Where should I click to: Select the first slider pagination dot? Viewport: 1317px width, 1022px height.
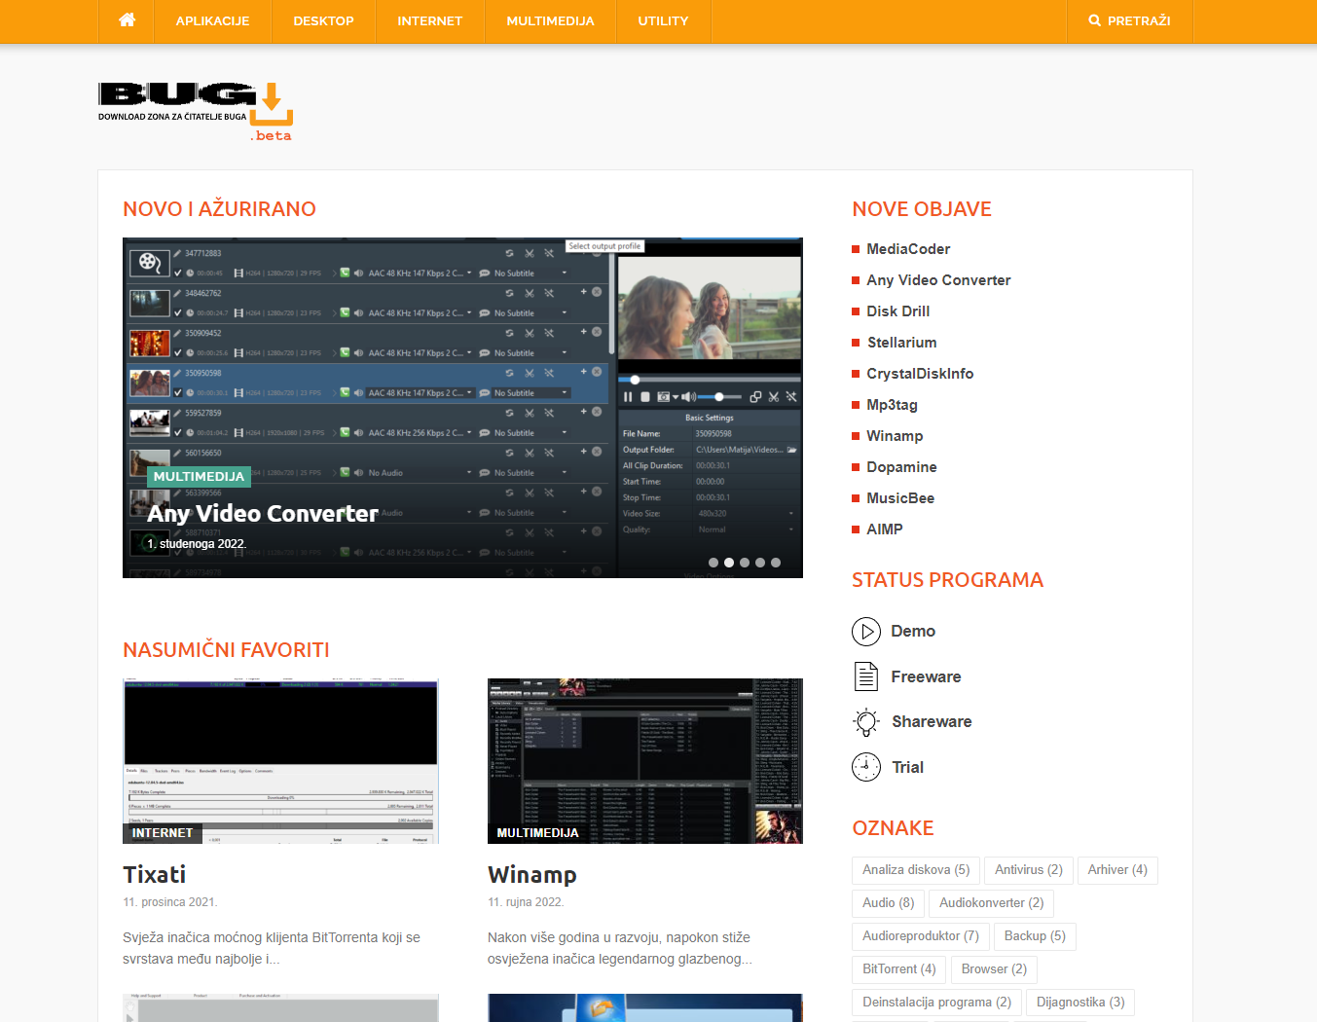[x=713, y=563]
